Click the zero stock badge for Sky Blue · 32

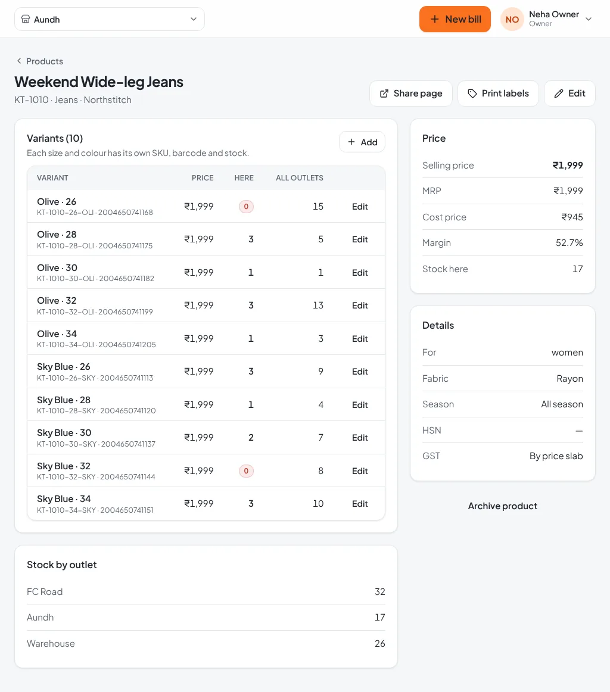point(246,471)
